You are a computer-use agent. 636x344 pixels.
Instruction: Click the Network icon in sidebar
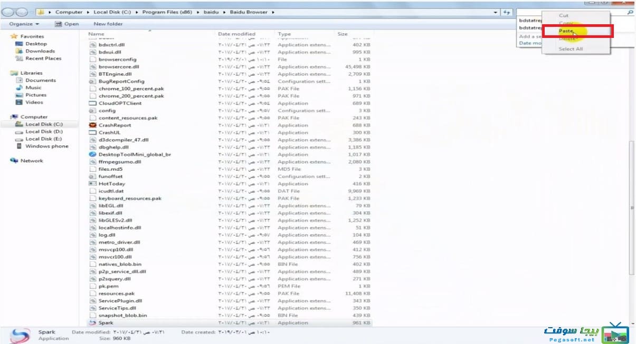[x=14, y=161]
